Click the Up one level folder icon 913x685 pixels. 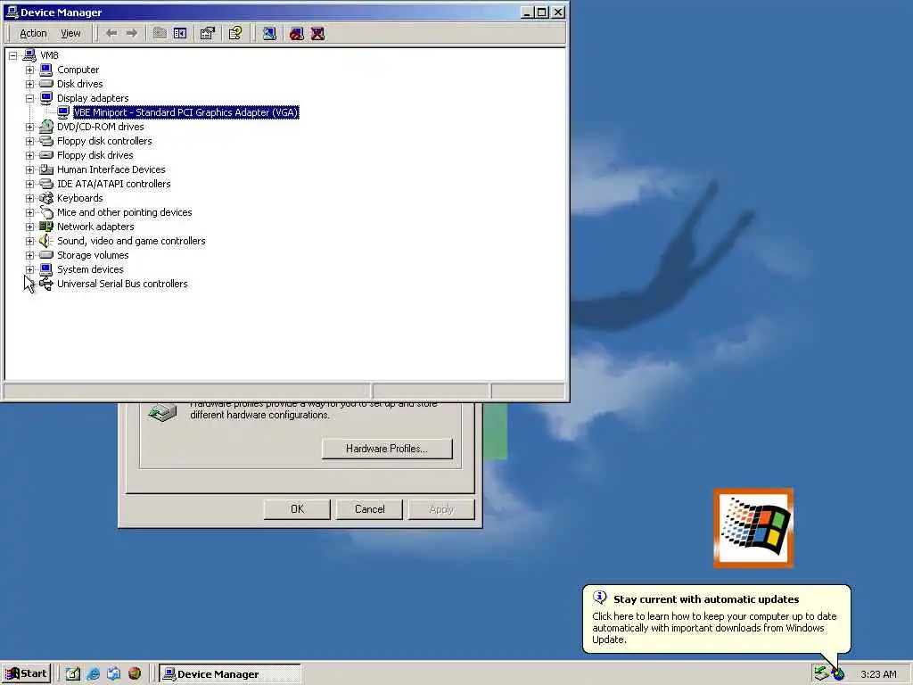click(x=160, y=33)
